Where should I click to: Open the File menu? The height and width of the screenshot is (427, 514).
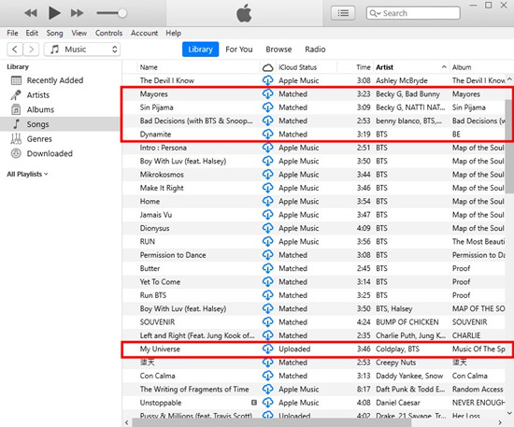click(12, 33)
